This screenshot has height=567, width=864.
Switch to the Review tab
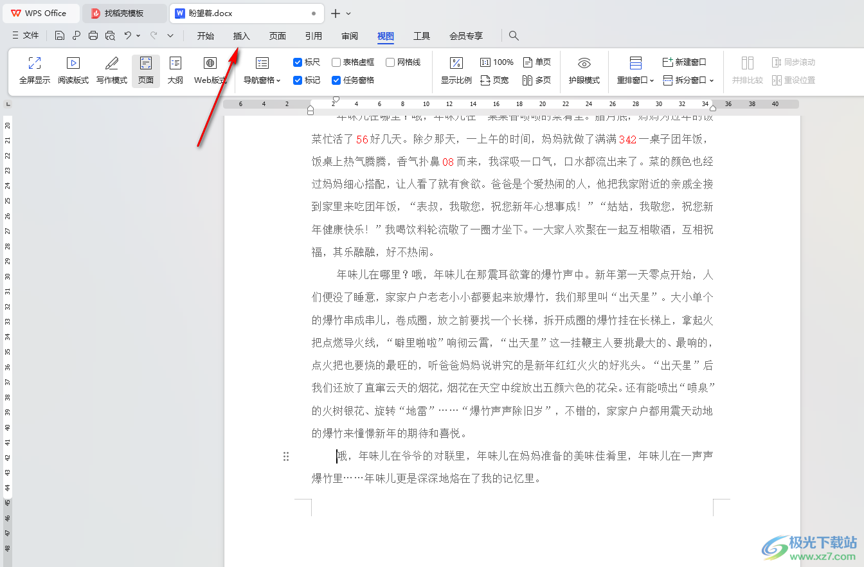(x=350, y=36)
